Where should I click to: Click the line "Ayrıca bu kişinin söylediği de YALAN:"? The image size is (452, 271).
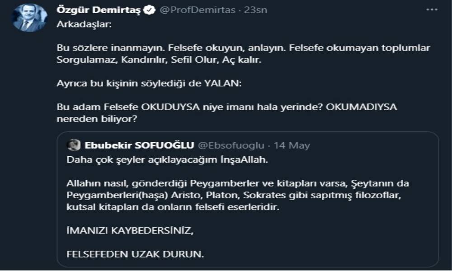pyautogui.click(x=150, y=83)
